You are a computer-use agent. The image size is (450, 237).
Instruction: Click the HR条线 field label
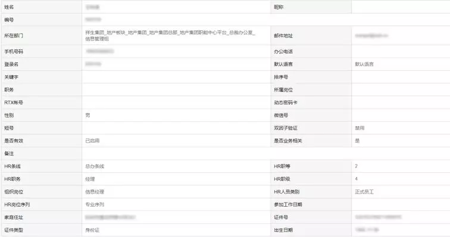[12, 166]
